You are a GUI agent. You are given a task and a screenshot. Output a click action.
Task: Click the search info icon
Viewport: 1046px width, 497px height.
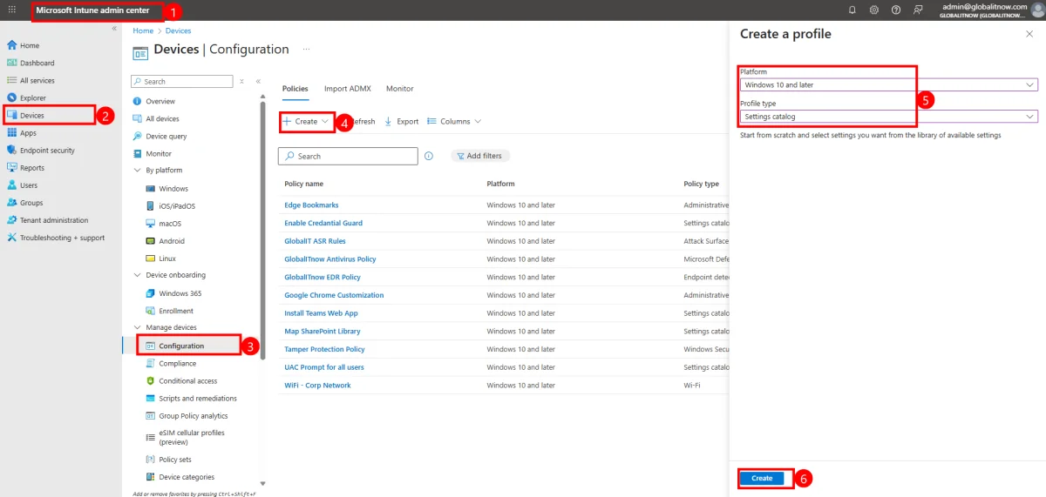tap(429, 156)
